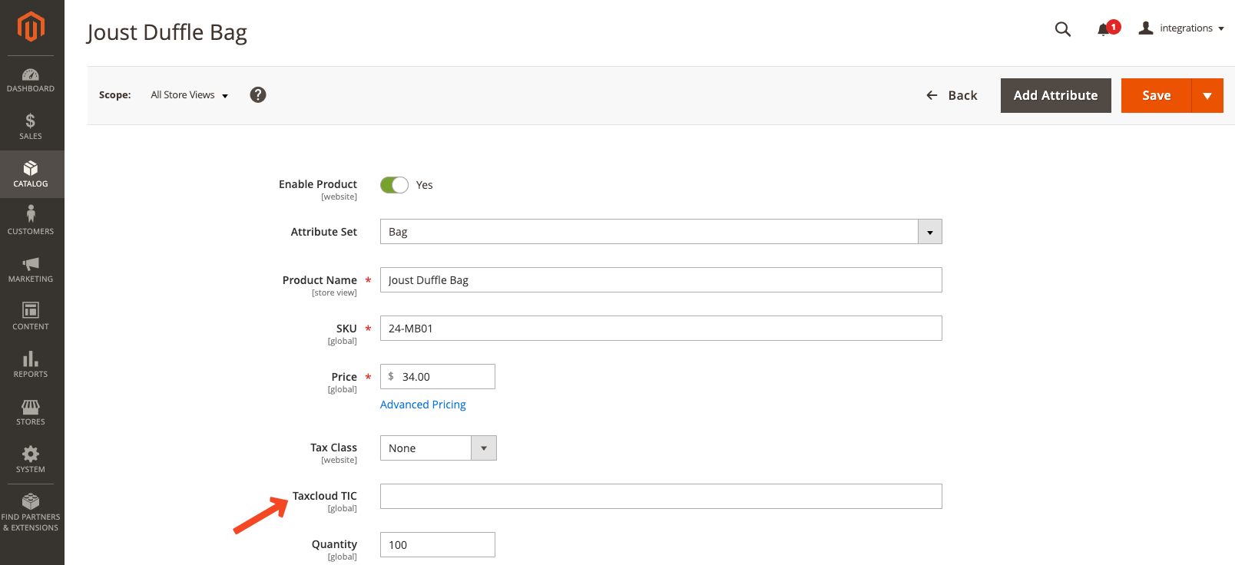Click the Add Attribute button
This screenshot has width=1255, height=565.
pyautogui.click(x=1056, y=95)
